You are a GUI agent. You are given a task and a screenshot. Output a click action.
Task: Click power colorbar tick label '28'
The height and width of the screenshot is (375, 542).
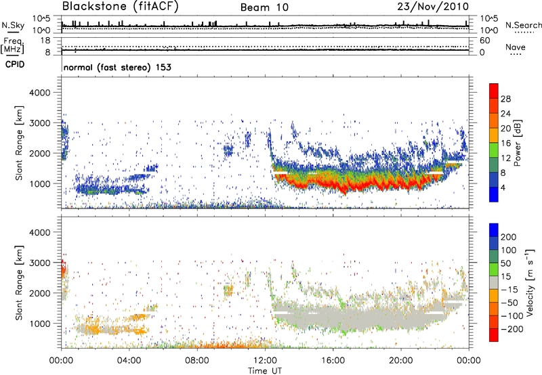[505, 99]
